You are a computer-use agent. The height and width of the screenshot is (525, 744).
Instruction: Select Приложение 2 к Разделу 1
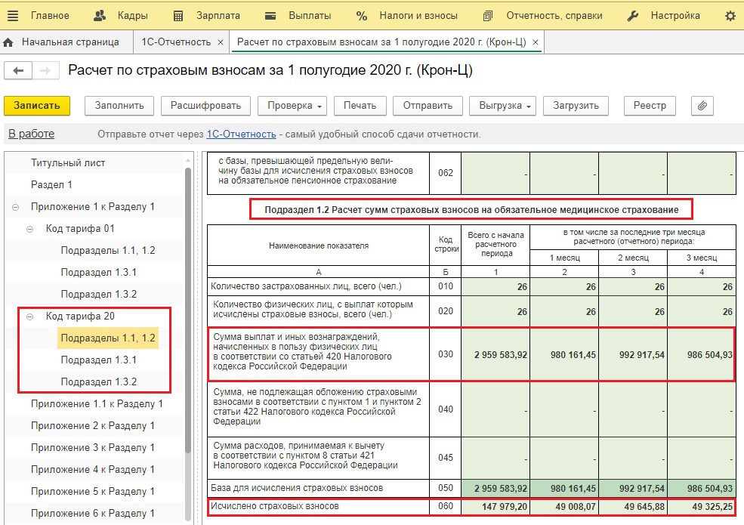point(92,426)
